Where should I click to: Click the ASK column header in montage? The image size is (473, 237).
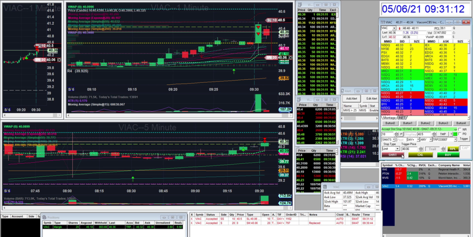446,41
